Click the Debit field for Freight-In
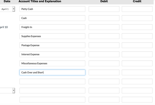 (104, 27)
